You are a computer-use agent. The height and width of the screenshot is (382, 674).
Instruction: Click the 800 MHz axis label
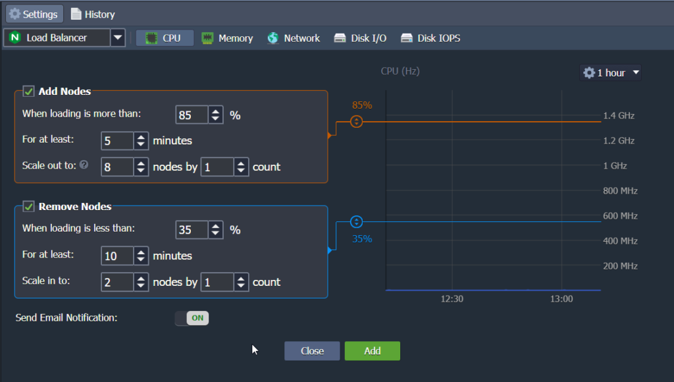point(620,190)
